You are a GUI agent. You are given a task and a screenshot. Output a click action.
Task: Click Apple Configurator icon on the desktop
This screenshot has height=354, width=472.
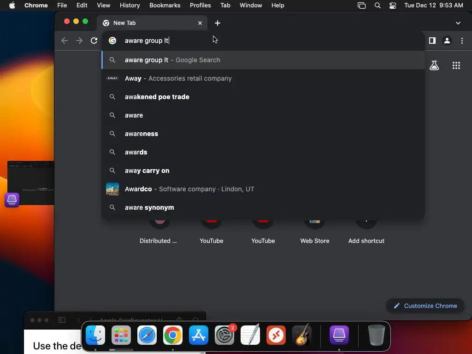(12, 200)
